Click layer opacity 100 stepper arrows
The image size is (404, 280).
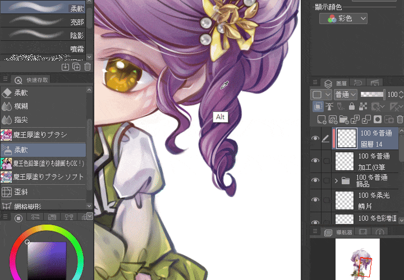click(401, 95)
